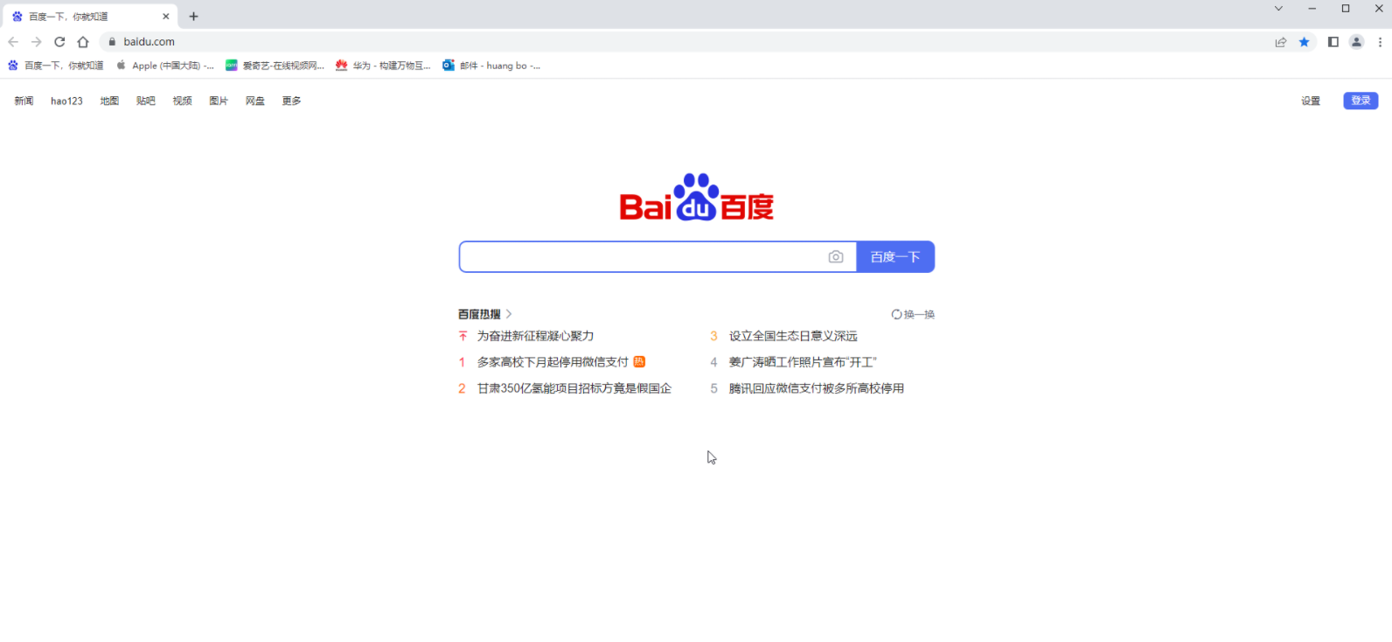This screenshot has width=1392, height=642.
Task: Click the lock icon beside baidu.com
Action: point(112,42)
